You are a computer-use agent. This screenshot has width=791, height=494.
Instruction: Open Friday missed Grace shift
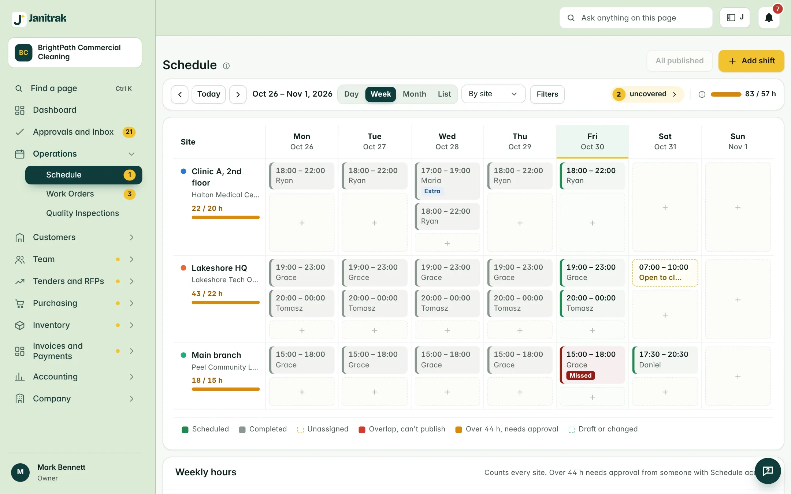593,365
